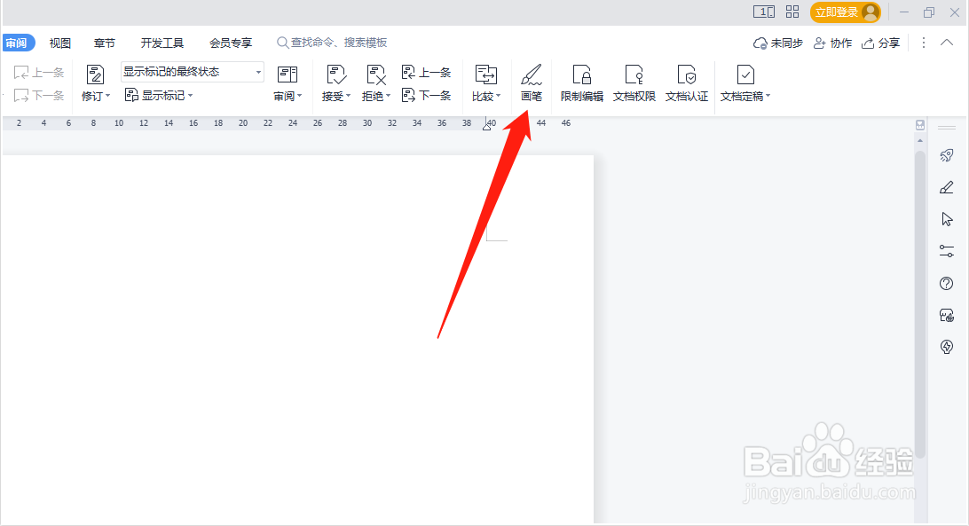Click the rocket icon in right sidebar
Image resolution: width=969 pixels, height=526 pixels.
pyautogui.click(x=946, y=155)
